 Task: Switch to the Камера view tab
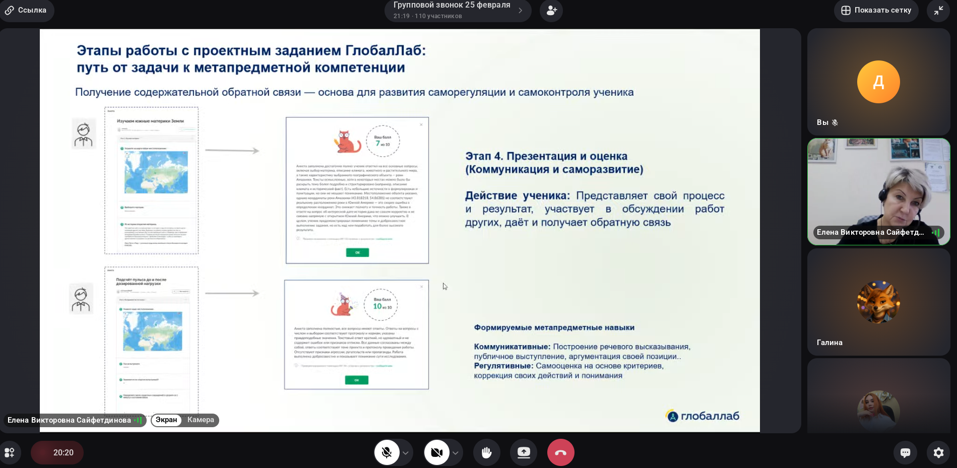pyautogui.click(x=201, y=420)
